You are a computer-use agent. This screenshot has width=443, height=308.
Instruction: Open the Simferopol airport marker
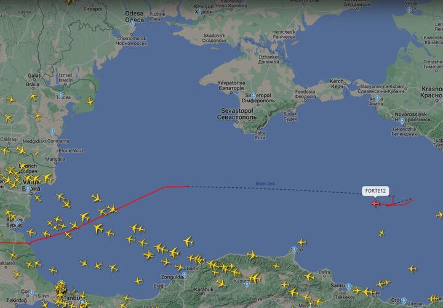pos(253,95)
